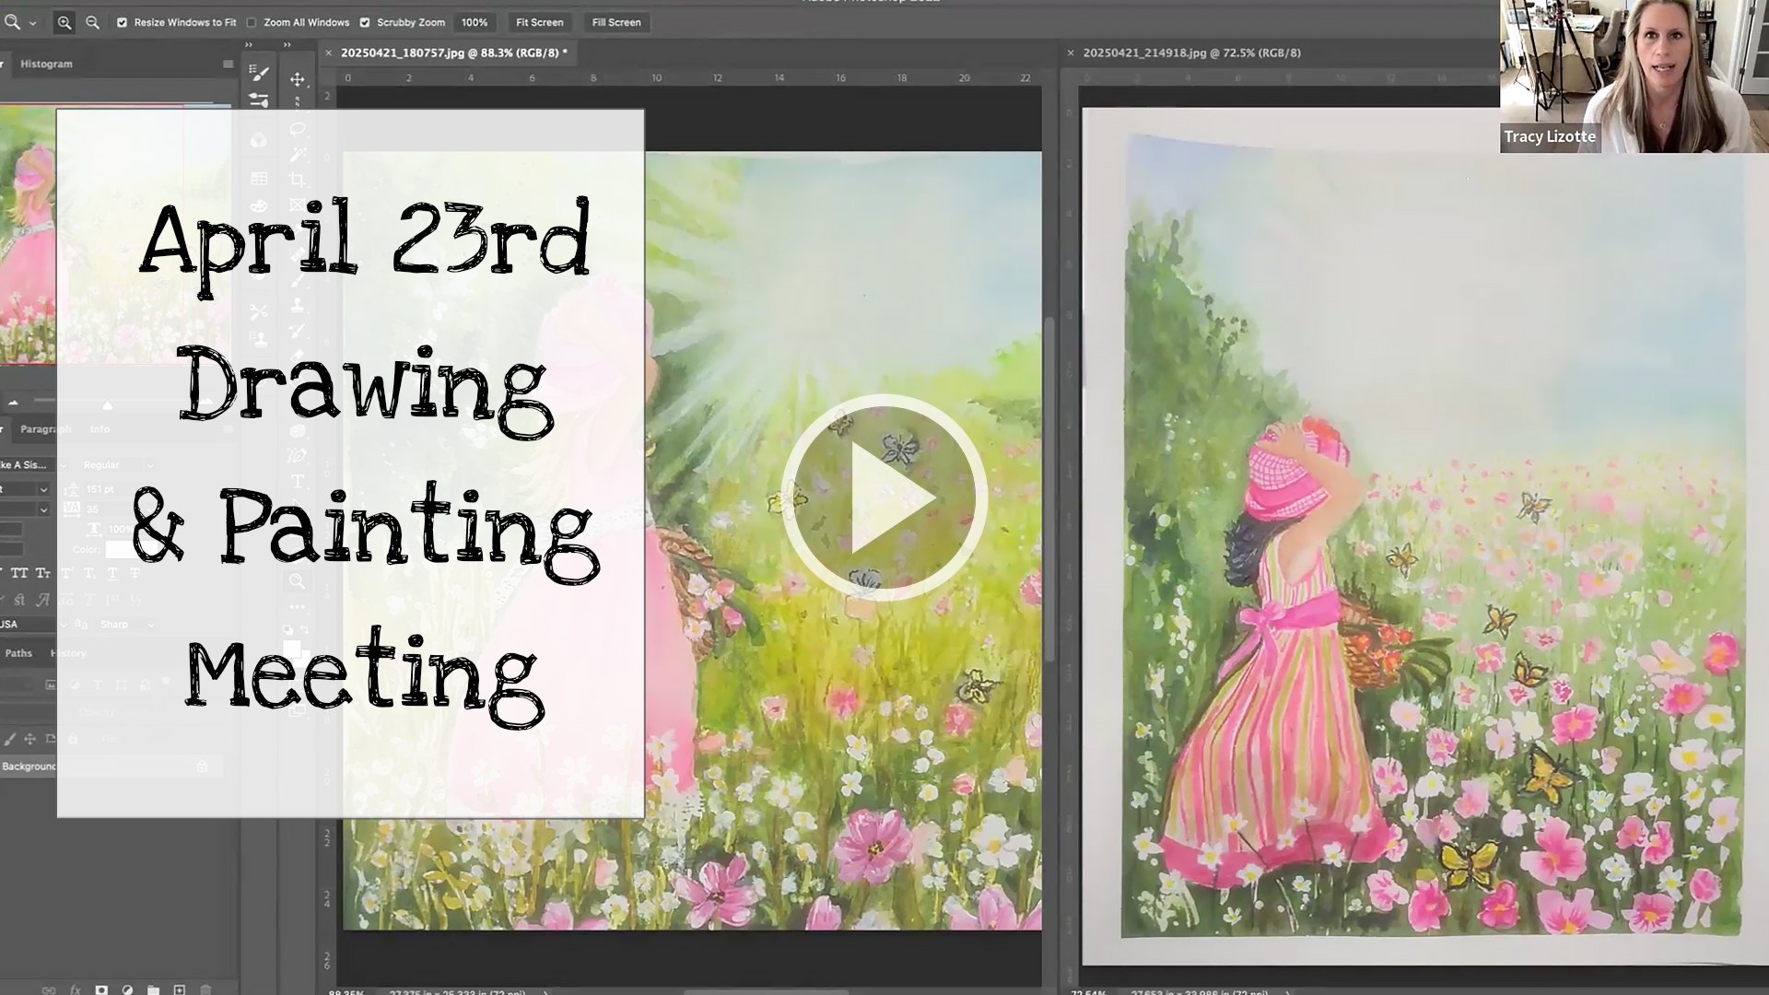Open the Edit Toolbar three-dots icon
1769x995 pixels.
(297, 606)
